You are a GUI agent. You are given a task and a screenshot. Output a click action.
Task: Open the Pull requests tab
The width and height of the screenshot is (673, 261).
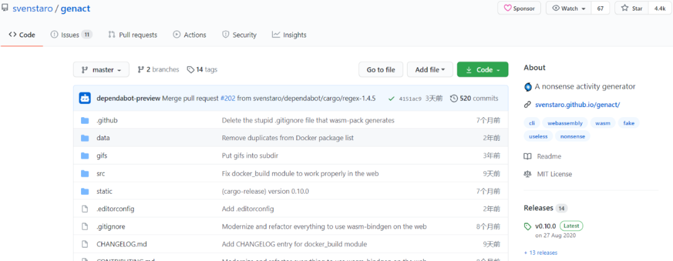pos(133,35)
